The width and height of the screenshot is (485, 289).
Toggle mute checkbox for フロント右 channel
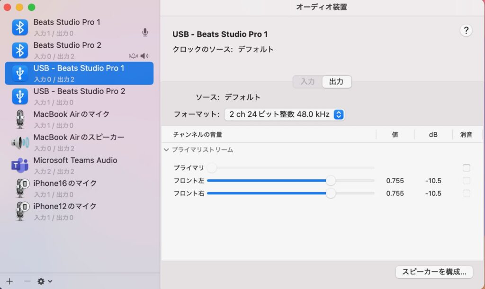point(467,193)
